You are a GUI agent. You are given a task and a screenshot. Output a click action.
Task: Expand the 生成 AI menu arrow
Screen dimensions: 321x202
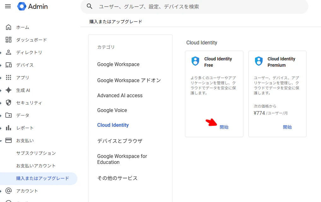1,90
